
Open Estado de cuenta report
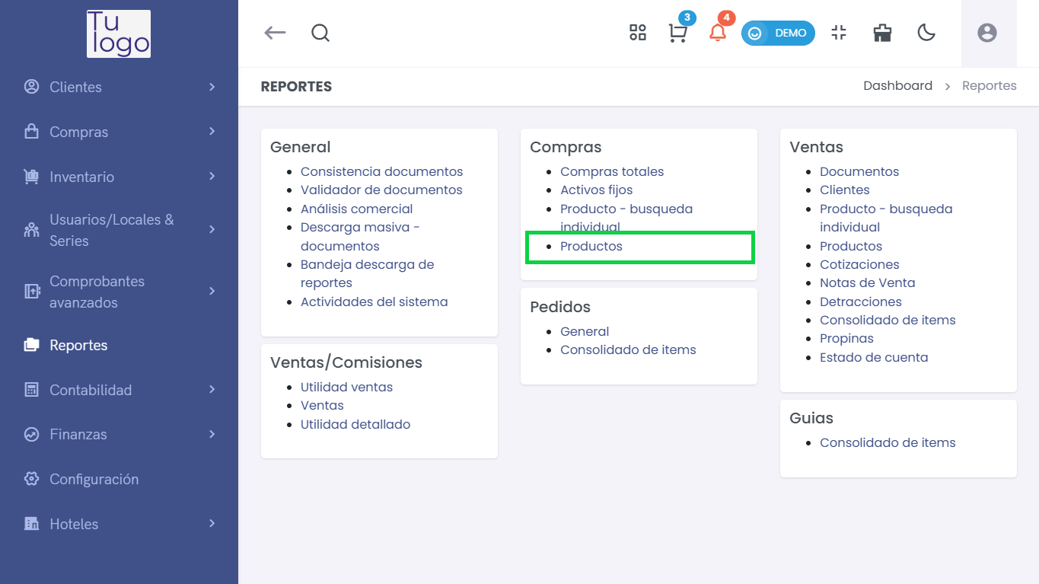click(x=874, y=357)
